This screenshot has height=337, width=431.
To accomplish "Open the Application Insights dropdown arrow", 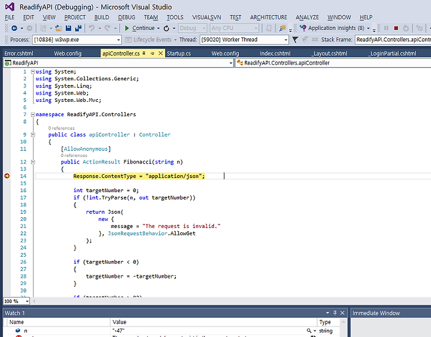I will tap(368, 28).
